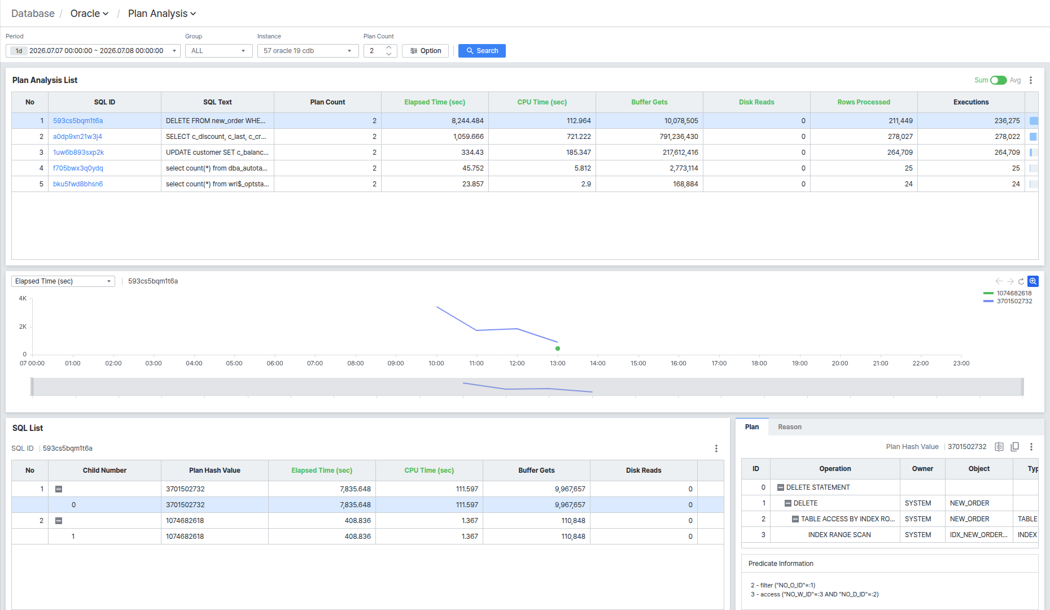The width and height of the screenshot is (1050, 610).
Task: Toggle the Sum/Avg switch
Action: point(999,80)
